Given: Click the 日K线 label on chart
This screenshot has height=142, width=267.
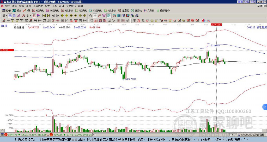Looking at the screenshot, I should click(4, 26).
